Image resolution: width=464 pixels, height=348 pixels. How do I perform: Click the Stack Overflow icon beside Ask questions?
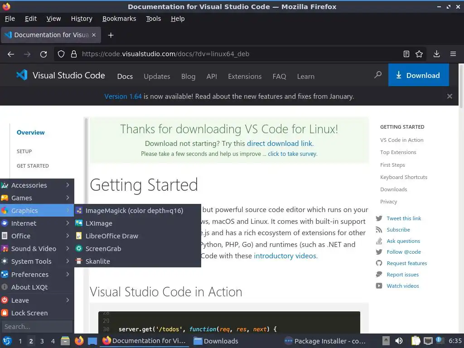(x=379, y=241)
